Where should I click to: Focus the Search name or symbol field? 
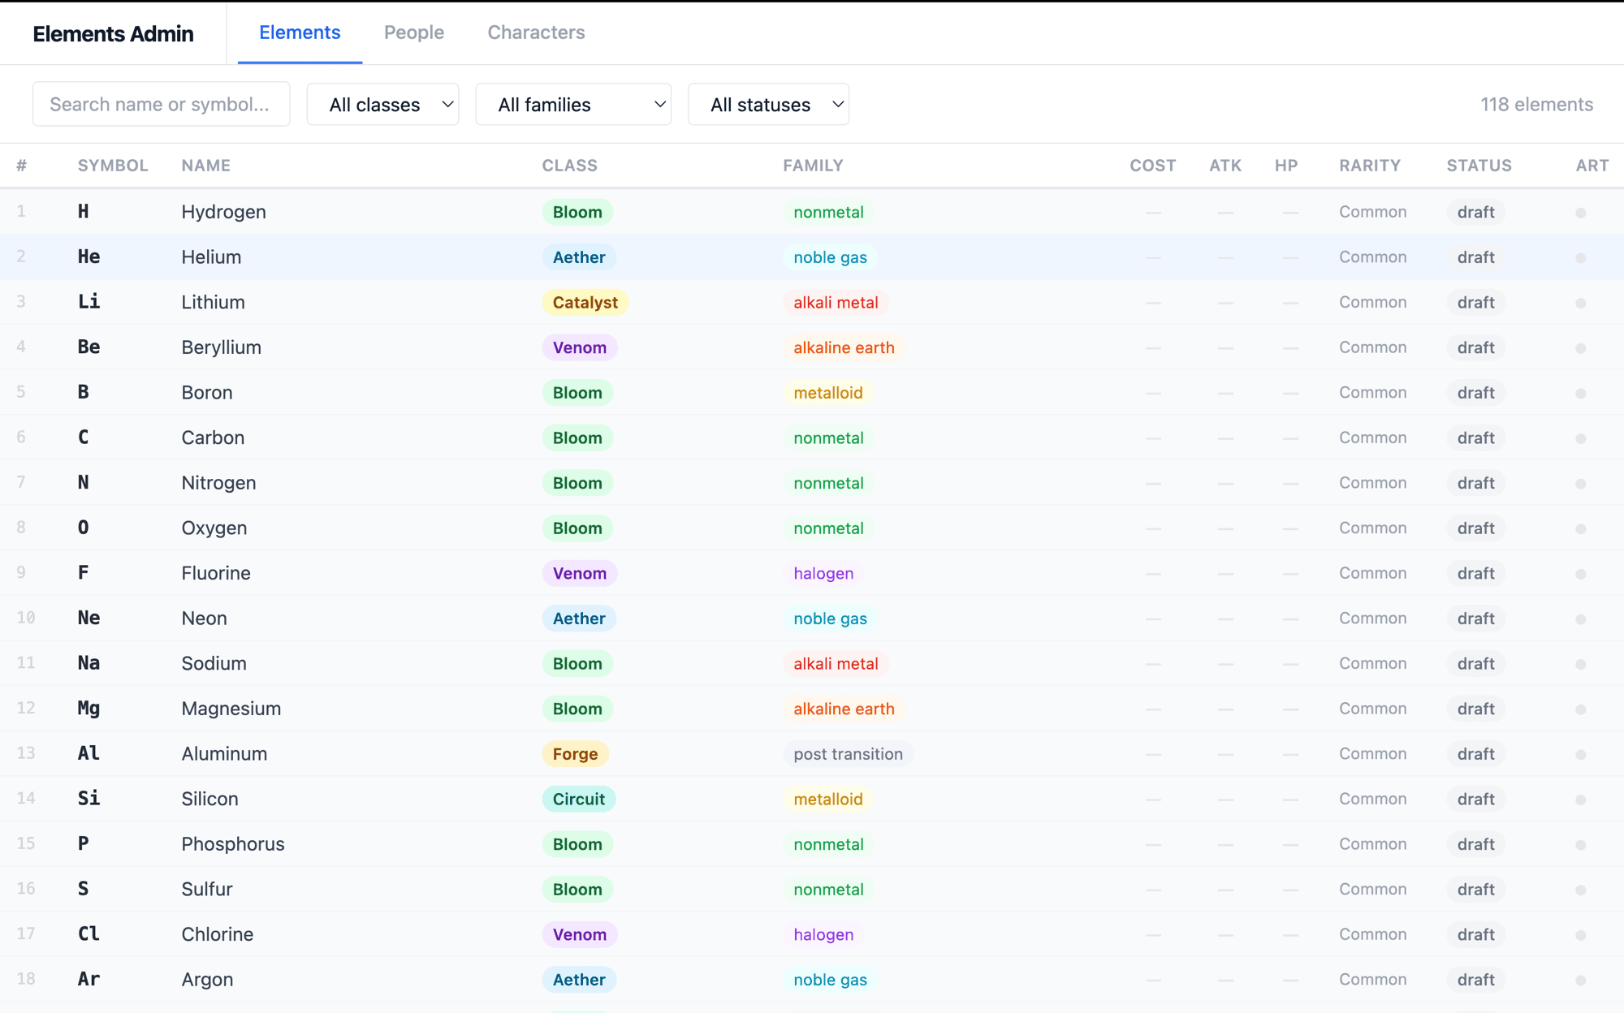coord(162,104)
